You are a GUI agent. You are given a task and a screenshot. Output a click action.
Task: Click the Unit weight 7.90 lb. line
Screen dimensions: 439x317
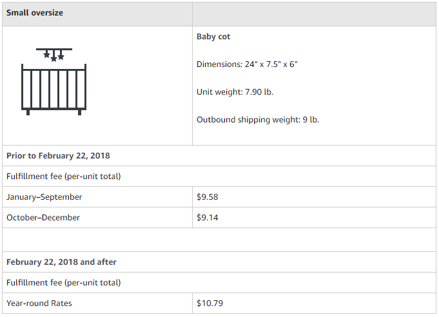pos(235,92)
